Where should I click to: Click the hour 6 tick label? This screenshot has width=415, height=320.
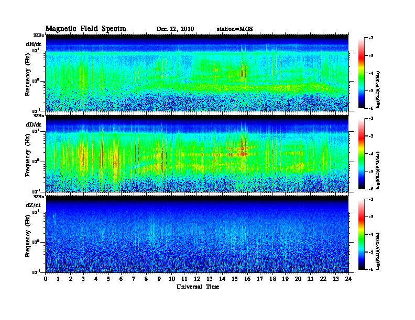click(x=121, y=279)
